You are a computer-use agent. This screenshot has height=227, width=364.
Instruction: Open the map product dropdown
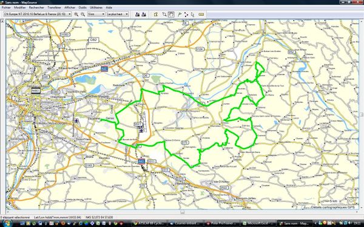pos(38,14)
